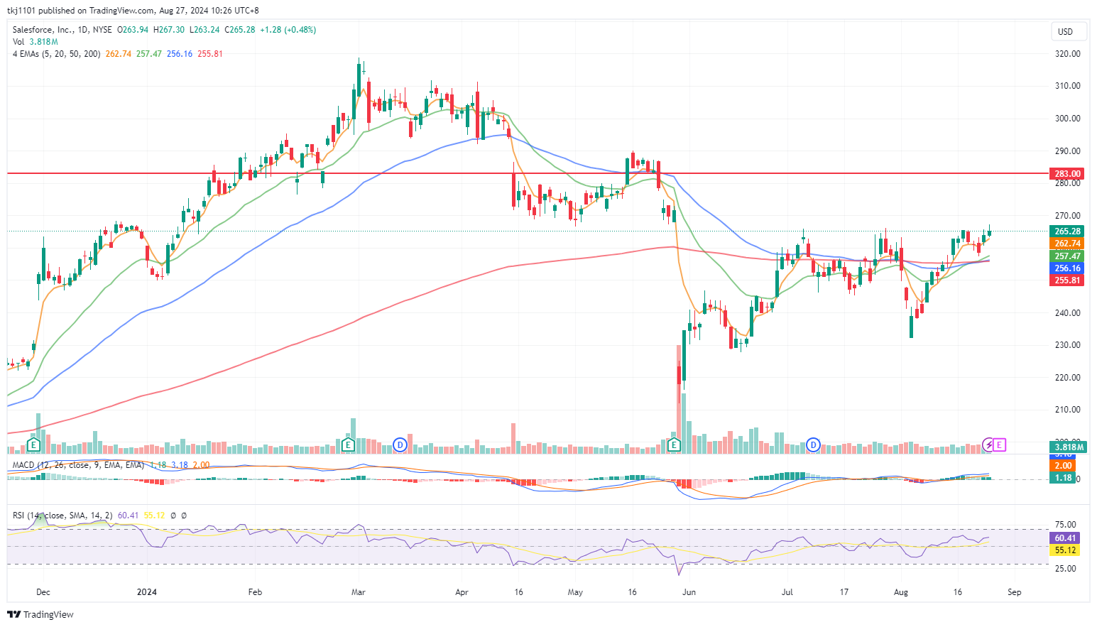The height and width of the screenshot is (627, 1097).
Task: Click the Mar label on time axis
Action: coord(359,592)
